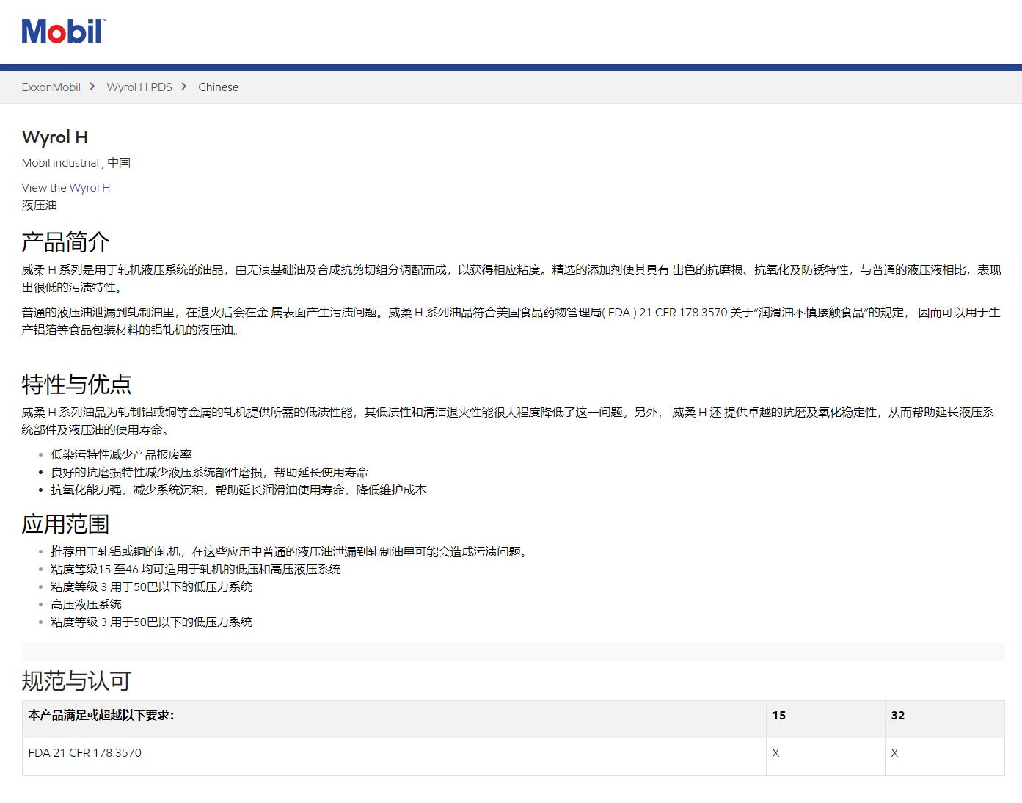
Task: Click the 应用范围 heading
Action: point(66,524)
